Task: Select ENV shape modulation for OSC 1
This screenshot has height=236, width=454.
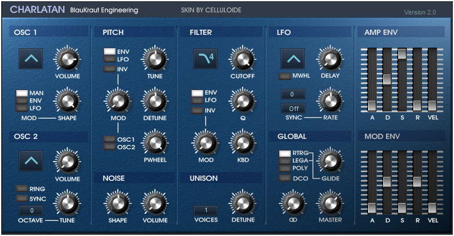Action: click(x=21, y=101)
